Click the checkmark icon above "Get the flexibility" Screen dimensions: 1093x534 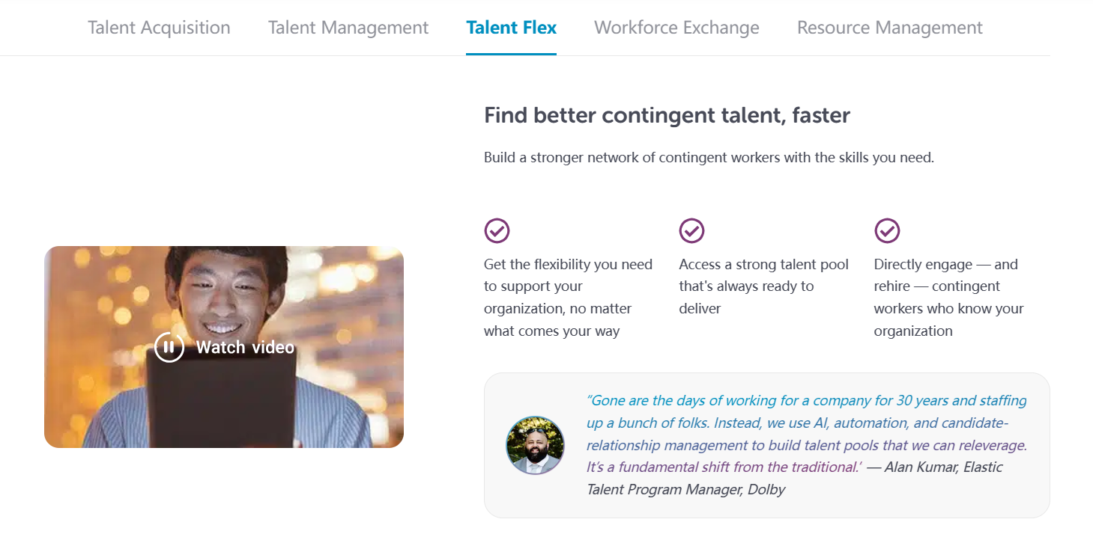497,230
